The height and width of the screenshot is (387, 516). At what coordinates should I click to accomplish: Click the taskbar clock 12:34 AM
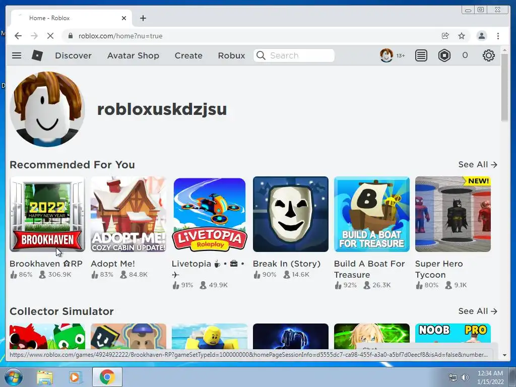[490, 373]
